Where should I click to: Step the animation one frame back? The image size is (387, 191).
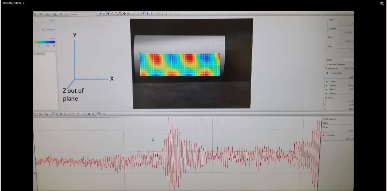[147, 14]
